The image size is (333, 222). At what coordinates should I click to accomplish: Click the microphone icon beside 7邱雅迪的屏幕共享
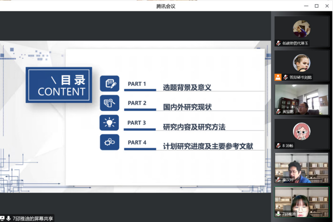[x=8, y=218]
